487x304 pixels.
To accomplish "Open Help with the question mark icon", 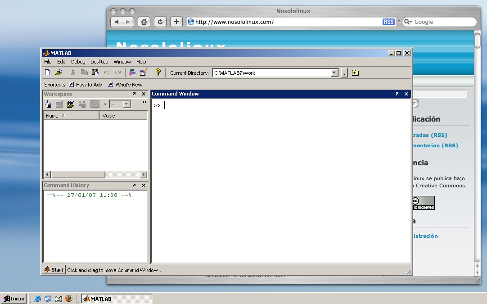I will (158, 72).
